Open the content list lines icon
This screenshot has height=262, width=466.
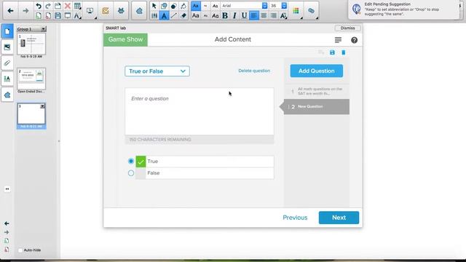(x=338, y=40)
